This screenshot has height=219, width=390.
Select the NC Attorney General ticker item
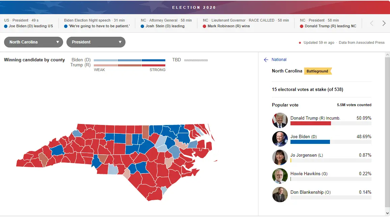[x=166, y=23]
